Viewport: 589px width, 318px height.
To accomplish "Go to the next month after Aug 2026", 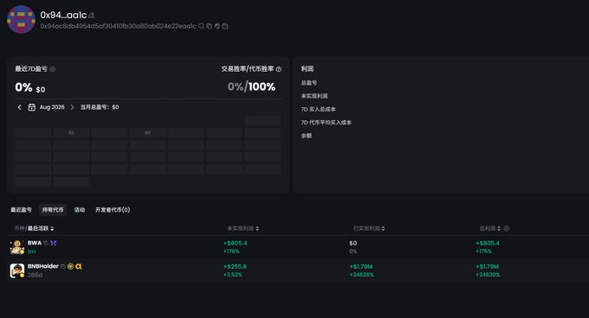I will (72, 107).
